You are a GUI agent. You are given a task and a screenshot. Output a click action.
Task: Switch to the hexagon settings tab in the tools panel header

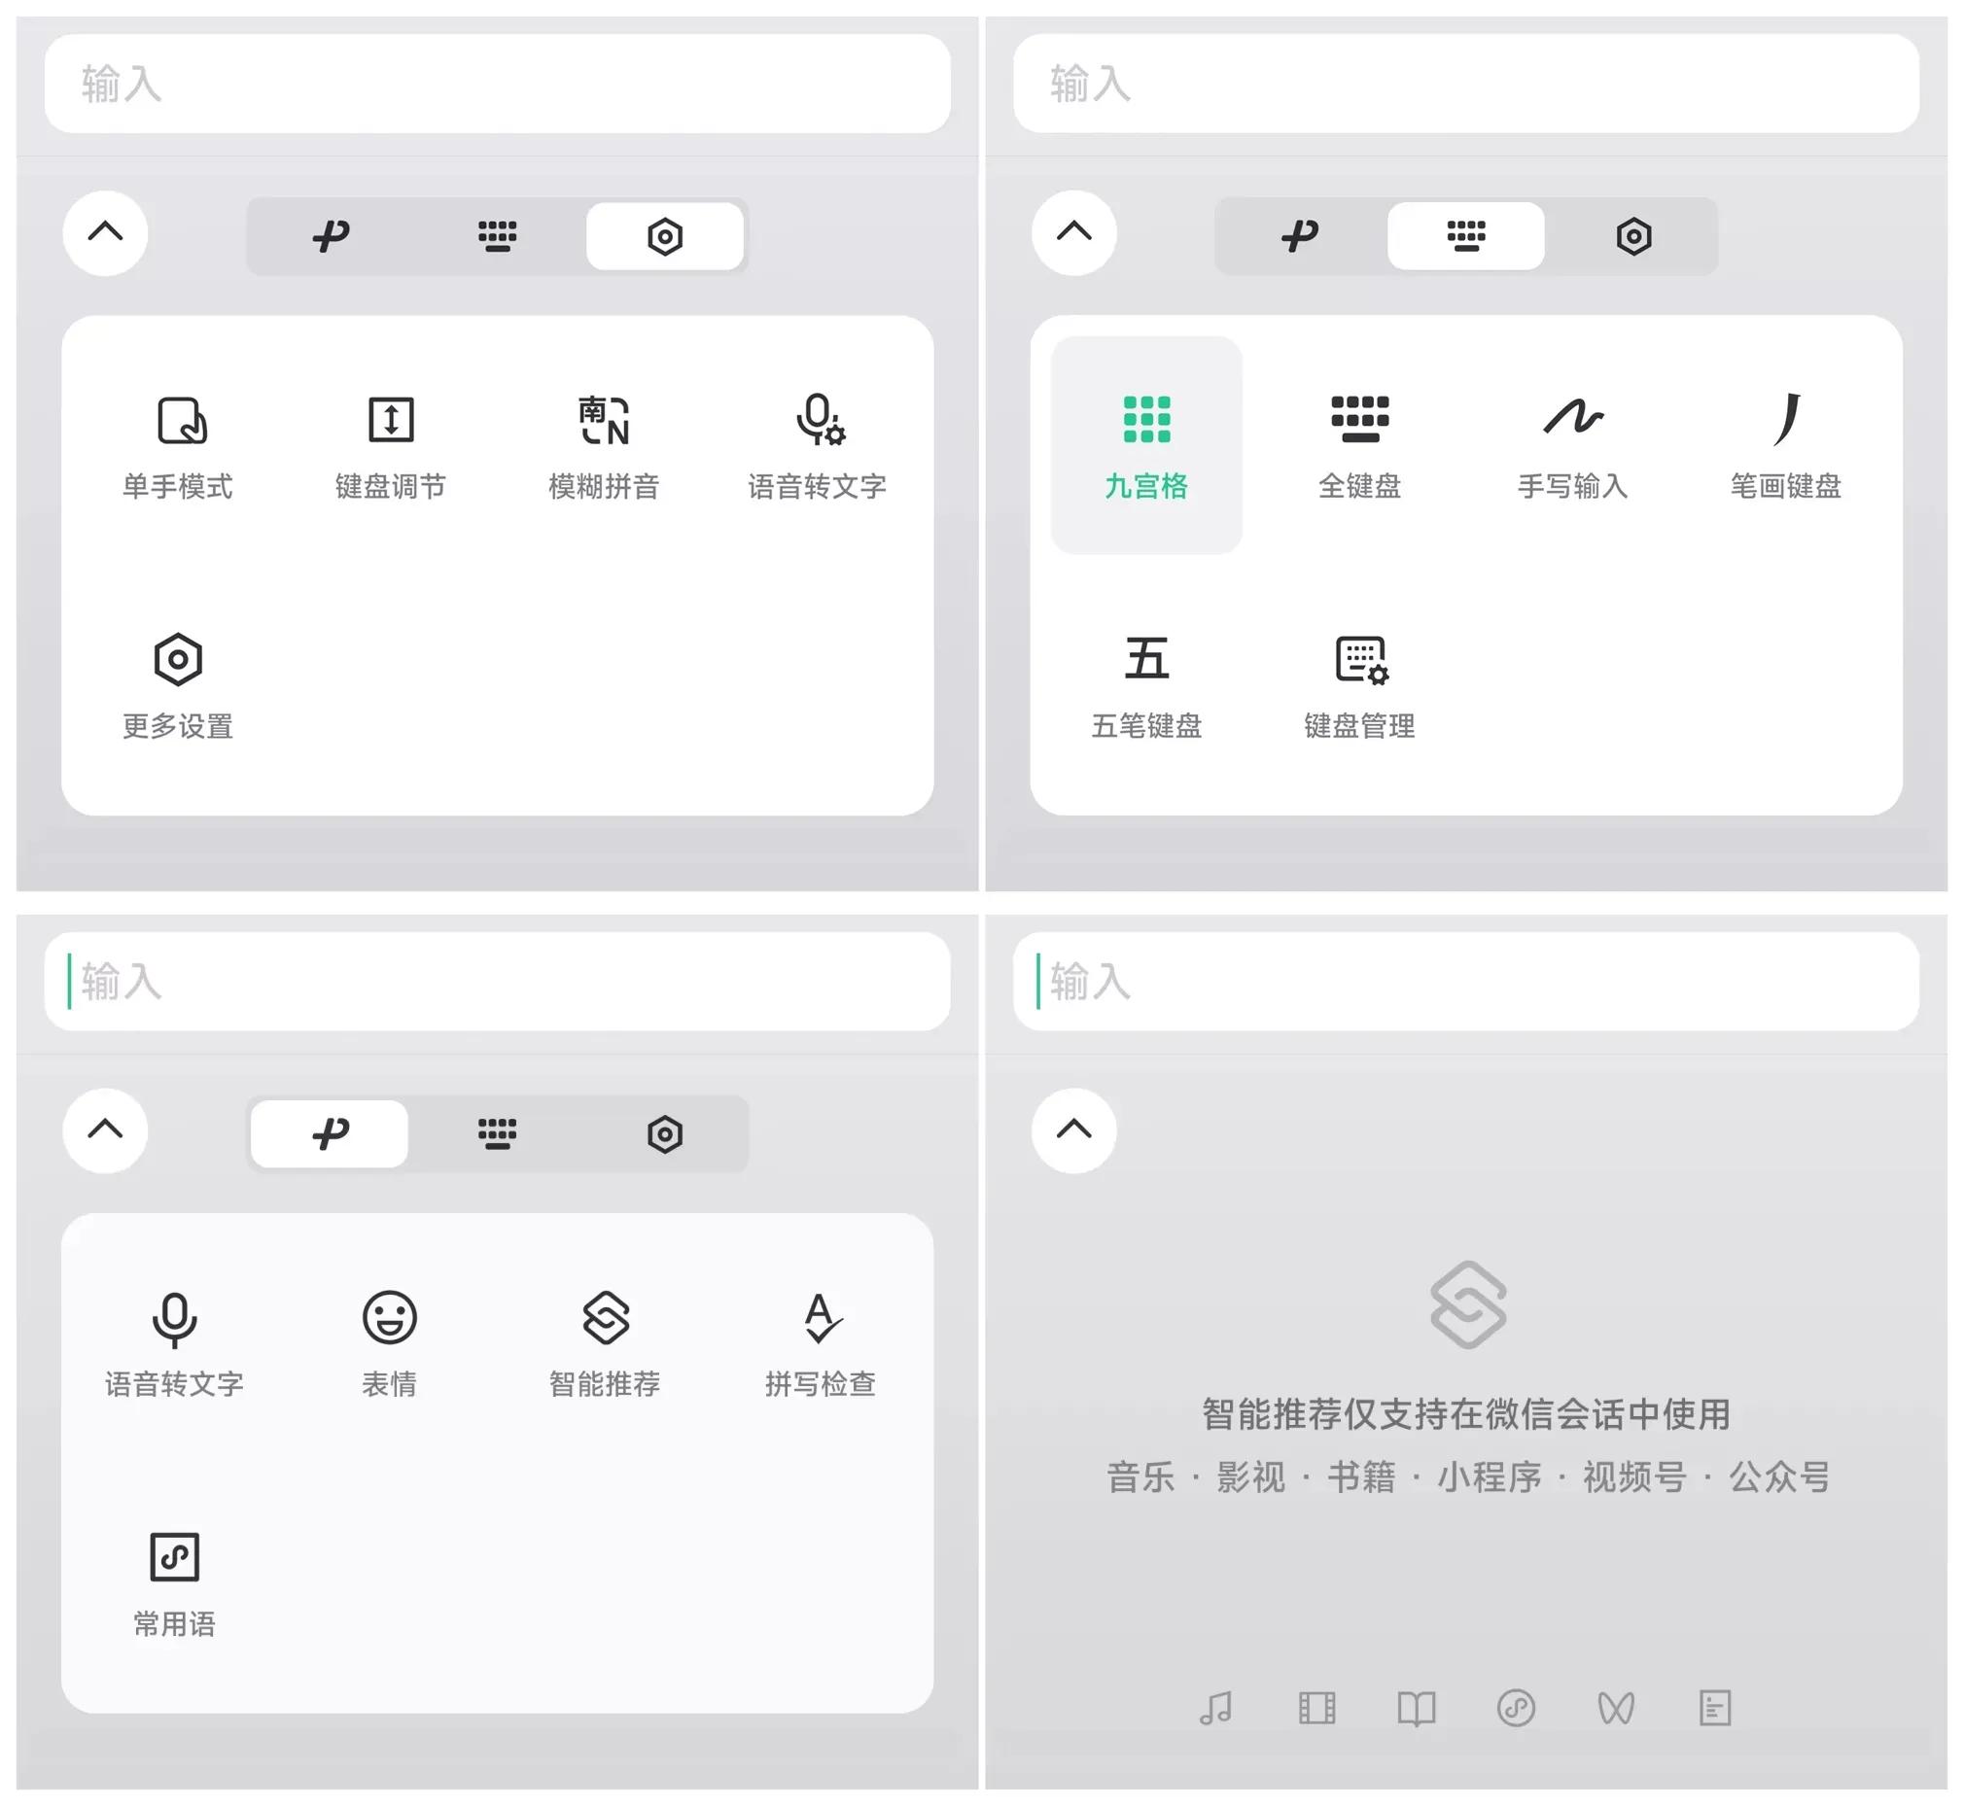[x=664, y=1134]
